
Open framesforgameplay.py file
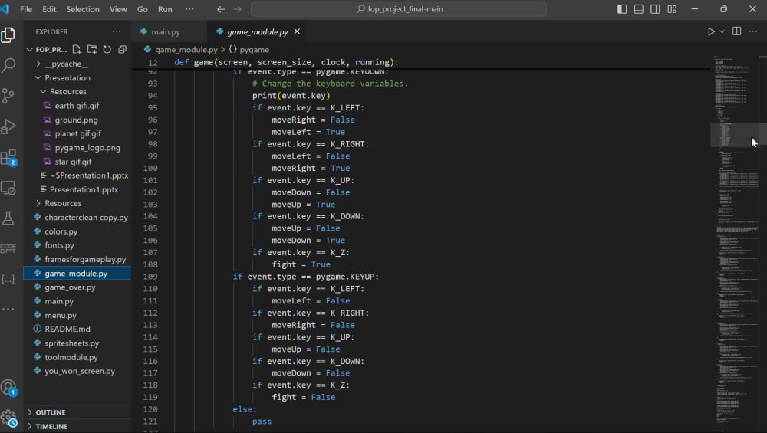(x=85, y=260)
